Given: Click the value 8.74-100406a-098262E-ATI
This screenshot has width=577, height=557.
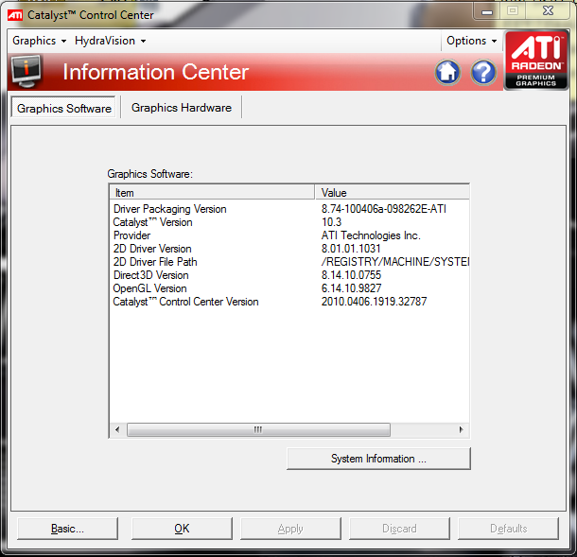Looking at the screenshot, I should pyautogui.click(x=384, y=209).
